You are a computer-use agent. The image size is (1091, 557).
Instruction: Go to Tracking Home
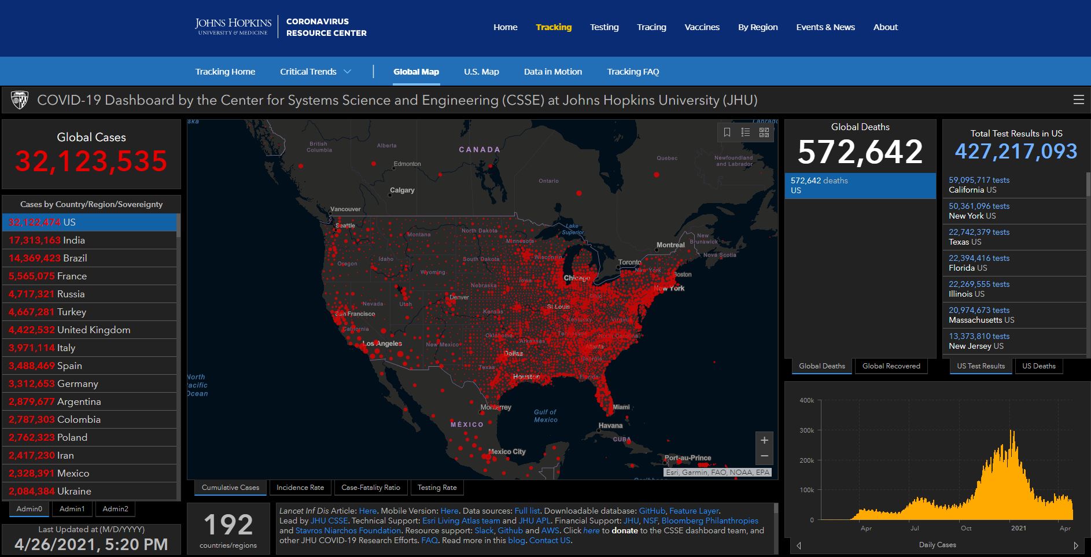[225, 72]
